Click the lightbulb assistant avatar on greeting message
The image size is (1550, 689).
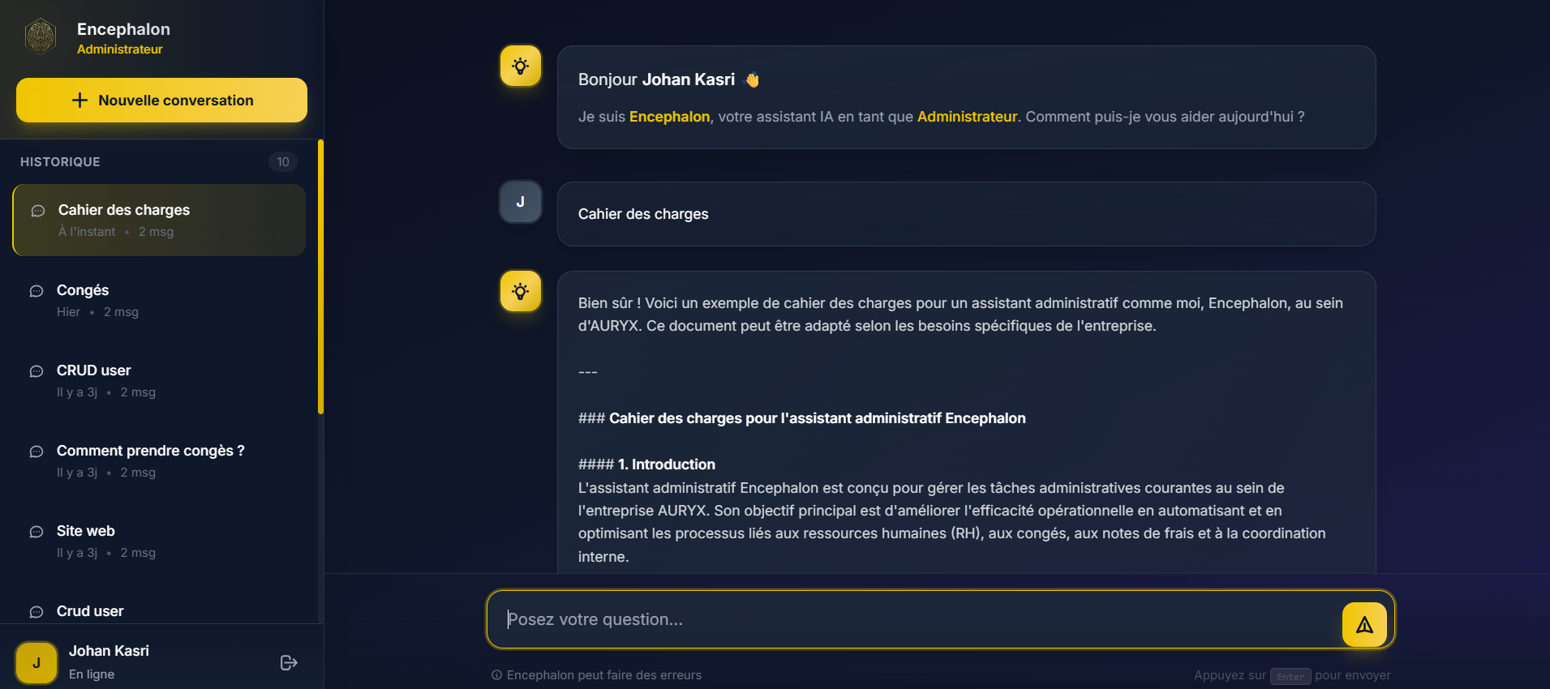point(520,66)
